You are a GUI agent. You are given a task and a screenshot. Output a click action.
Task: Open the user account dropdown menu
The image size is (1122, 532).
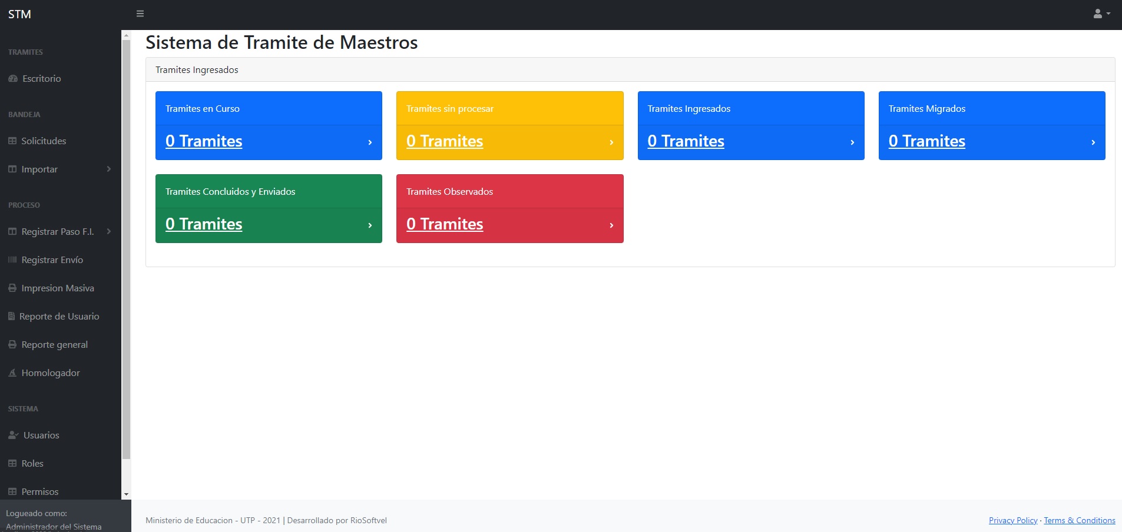point(1101,14)
